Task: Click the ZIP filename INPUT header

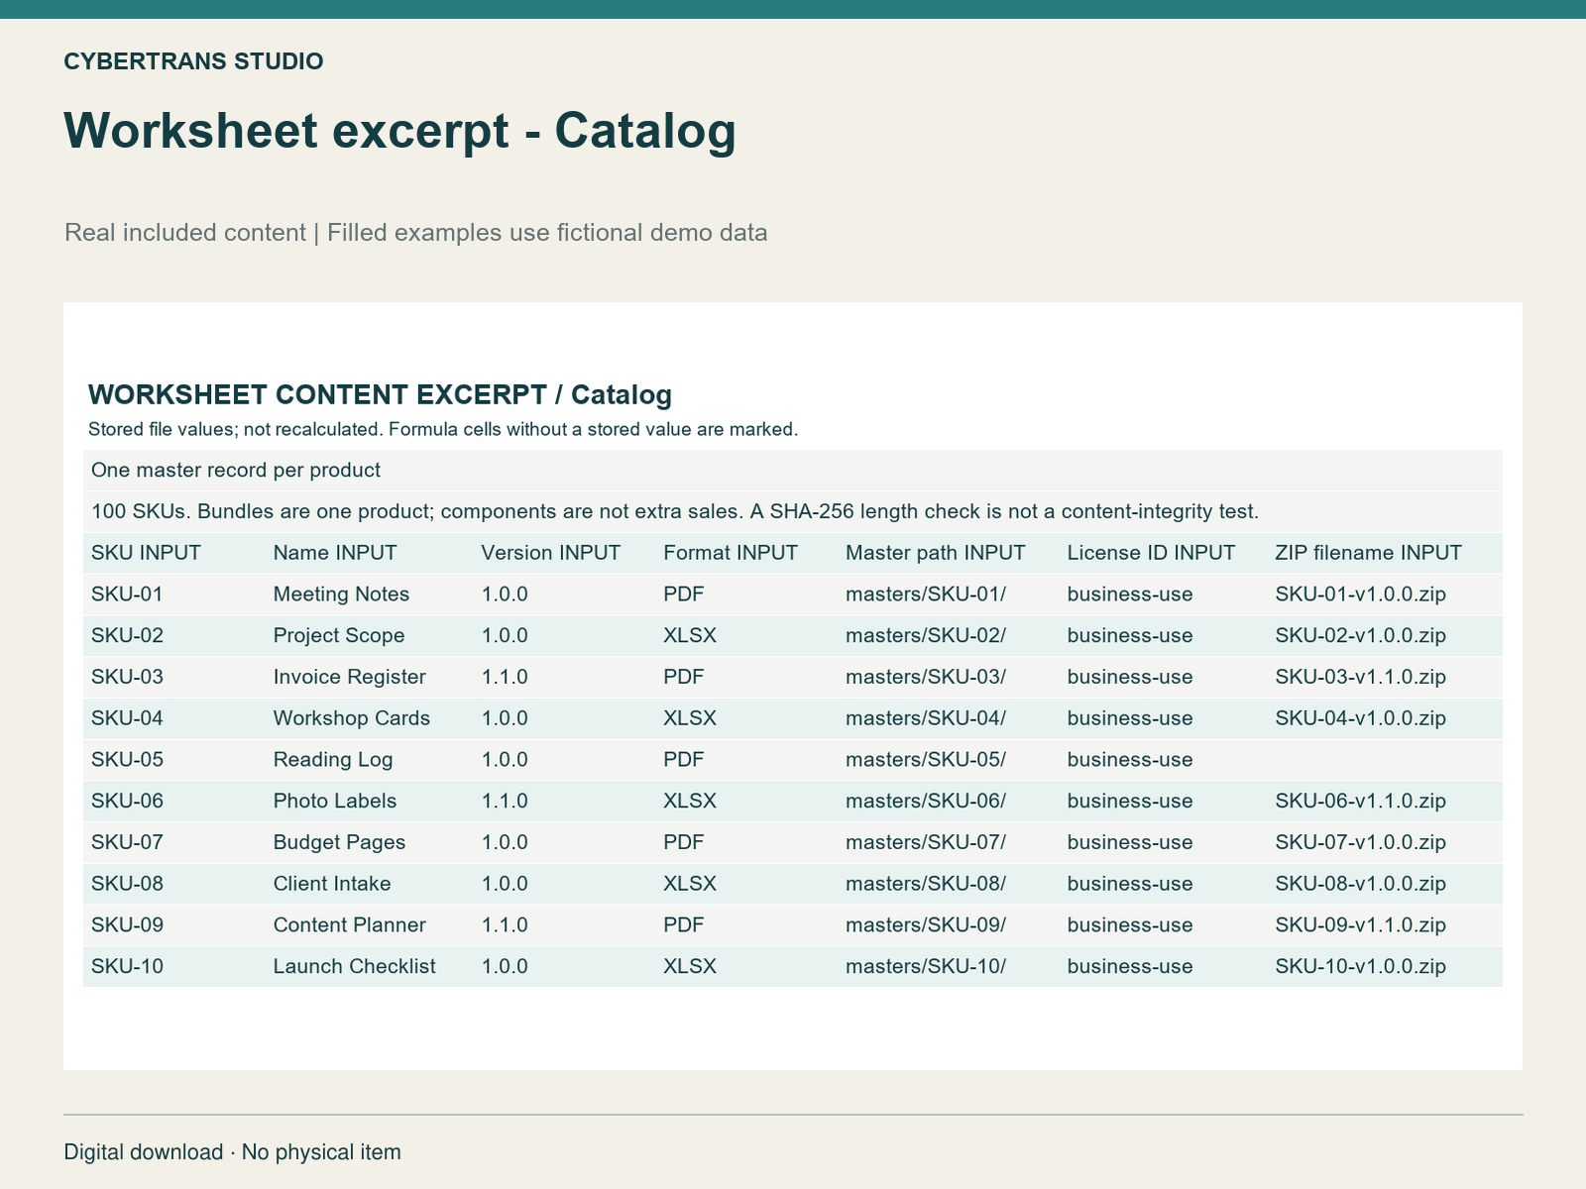Action: (1368, 553)
